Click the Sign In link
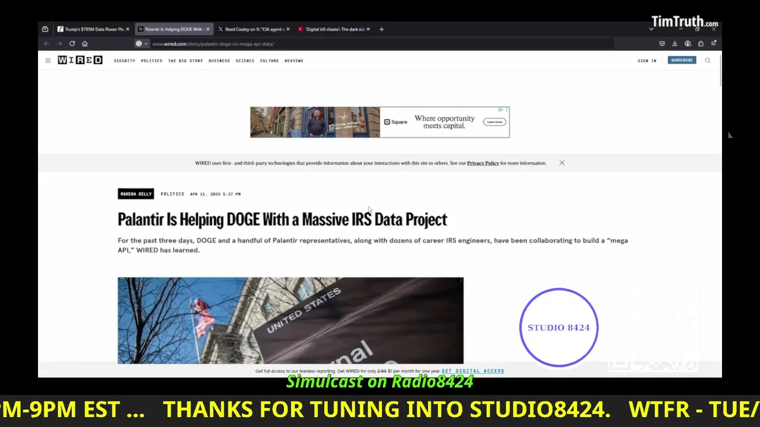Screen dimensions: 760x427 647,60
